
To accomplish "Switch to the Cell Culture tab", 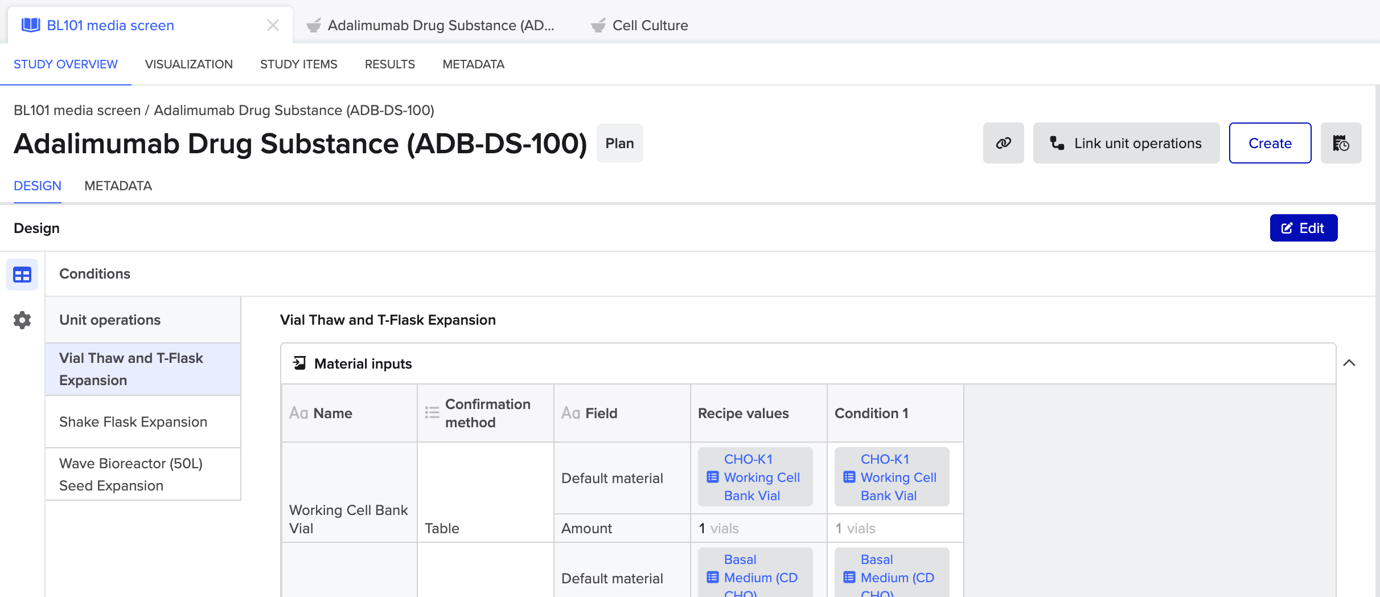I will [639, 25].
